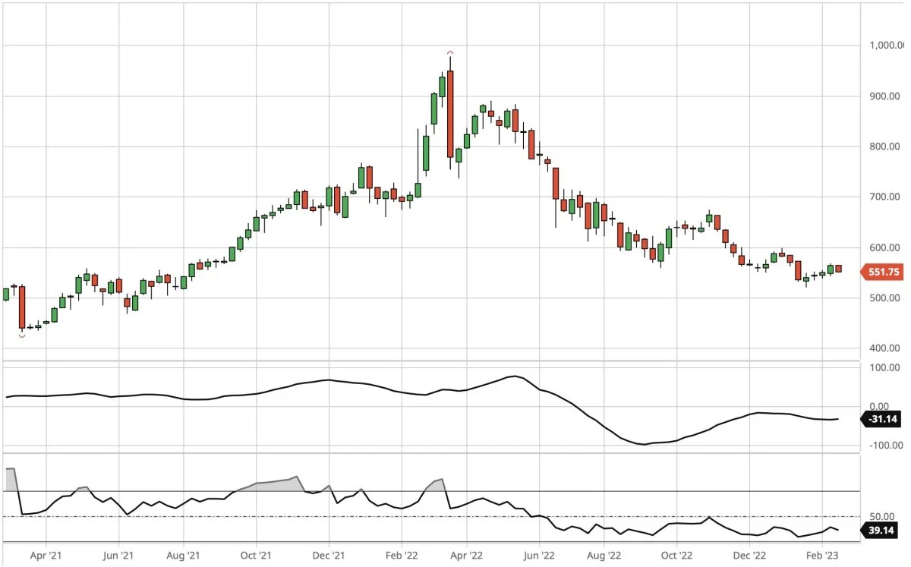Click the Feb '23 date label
911x567 pixels.
click(823, 556)
